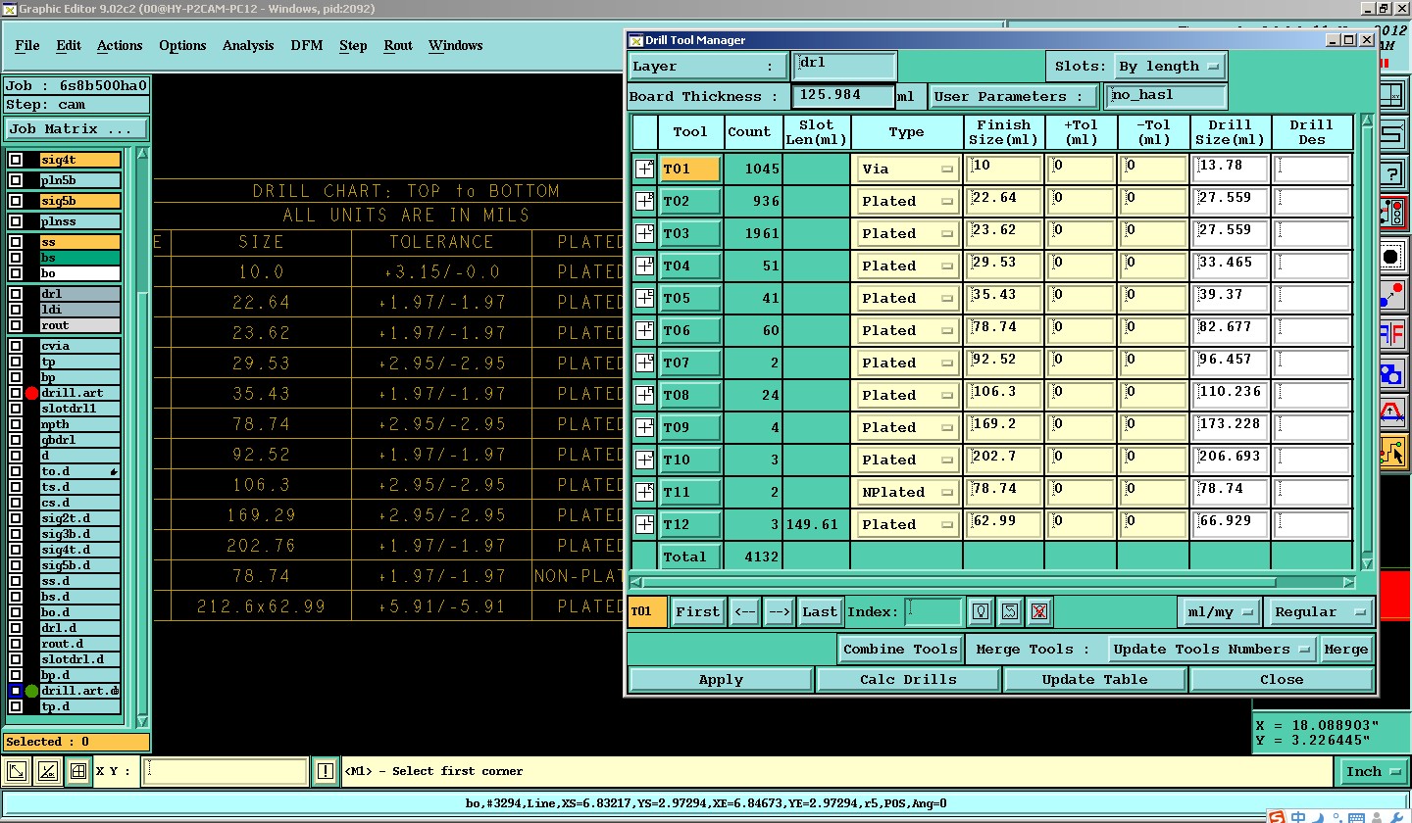Toggle checkbox next to cvia layer

click(x=16, y=346)
